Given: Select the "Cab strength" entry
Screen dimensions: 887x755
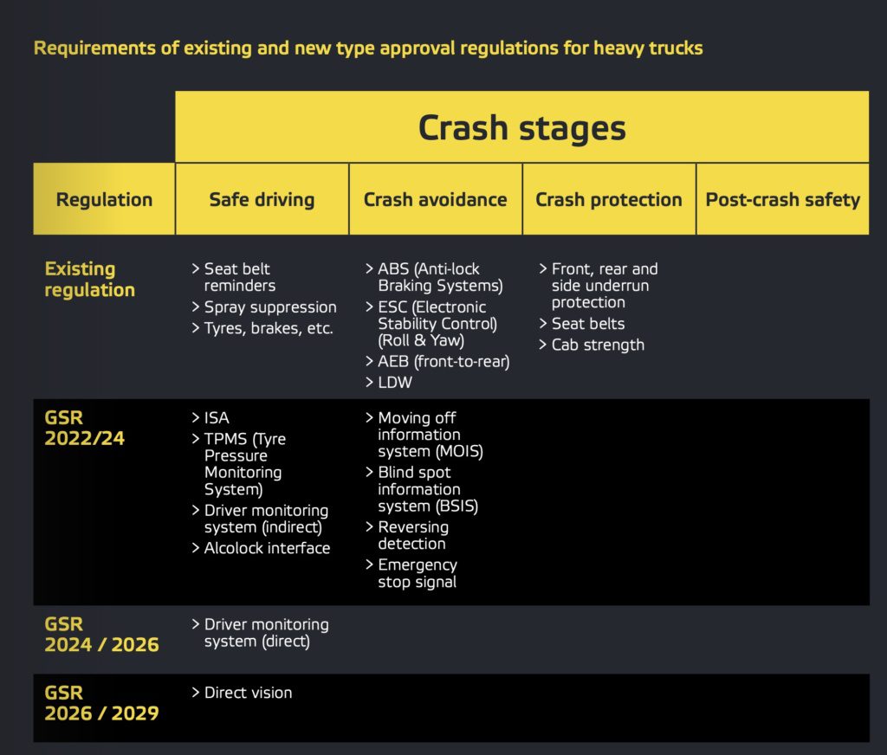Looking at the screenshot, I should pyautogui.click(x=598, y=345).
